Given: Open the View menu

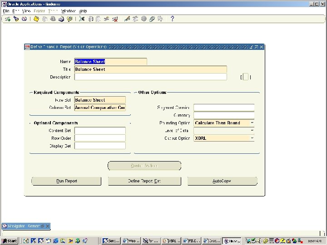Looking at the screenshot, I should pyautogui.click(x=26, y=11).
